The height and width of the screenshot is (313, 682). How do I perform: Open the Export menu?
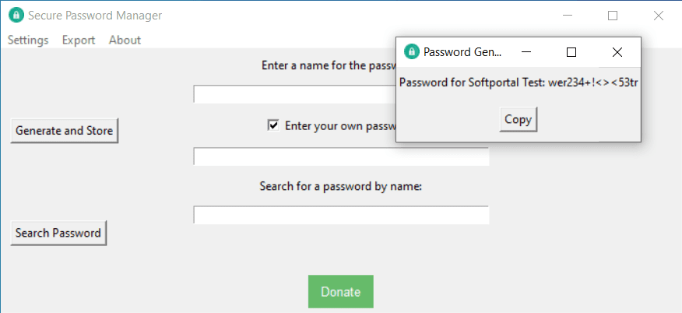click(x=79, y=40)
